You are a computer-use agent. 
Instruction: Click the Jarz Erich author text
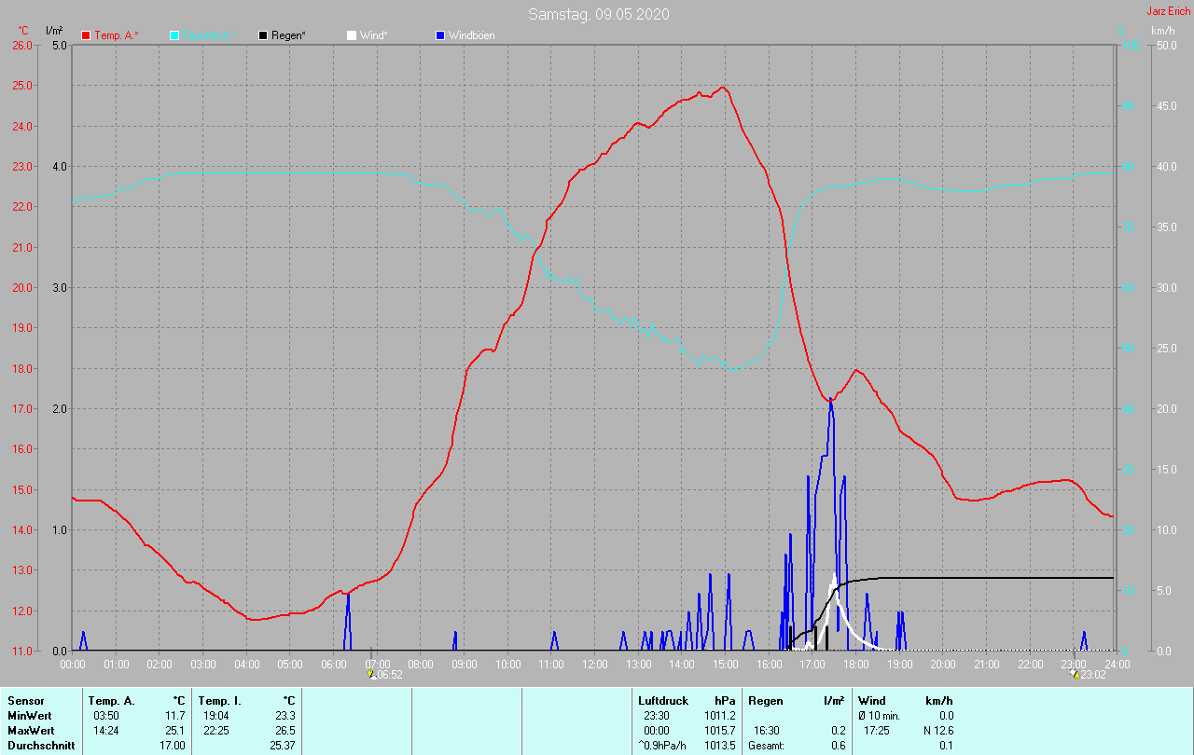tap(1168, 11)
